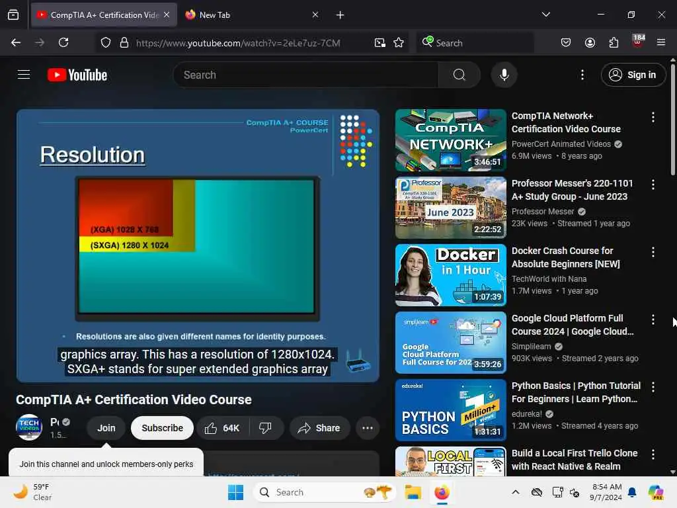Open more actions ellipsis under video

(368, 428)
